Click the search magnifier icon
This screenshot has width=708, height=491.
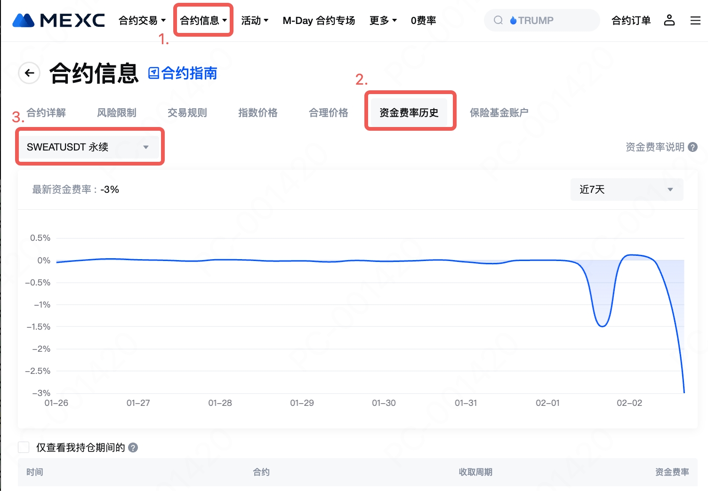(x=498, y=20)
